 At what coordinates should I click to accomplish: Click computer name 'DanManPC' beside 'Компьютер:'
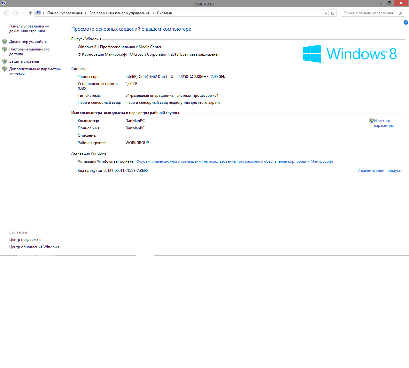tap(135, 121)
